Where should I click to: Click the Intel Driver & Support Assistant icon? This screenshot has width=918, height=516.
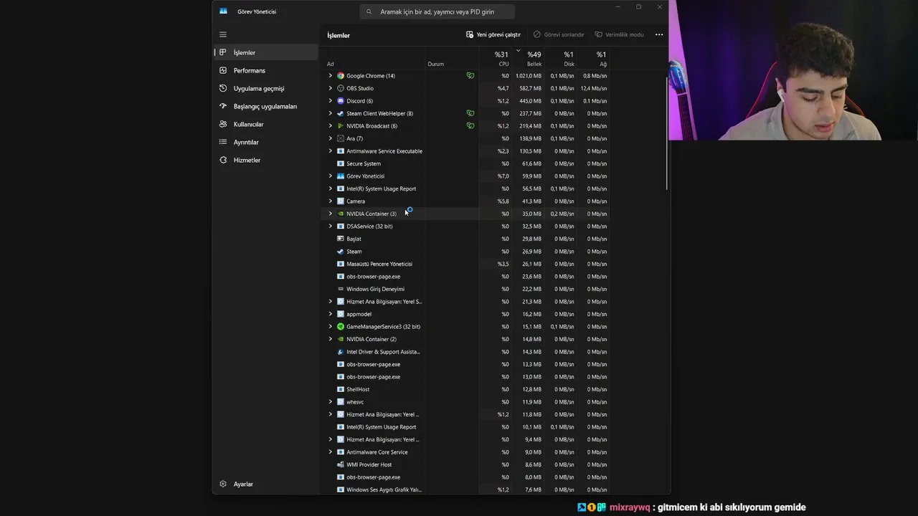(341, 352)
